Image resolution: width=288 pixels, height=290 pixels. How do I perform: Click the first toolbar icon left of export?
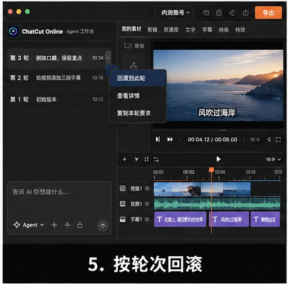[x=206, y=13]
